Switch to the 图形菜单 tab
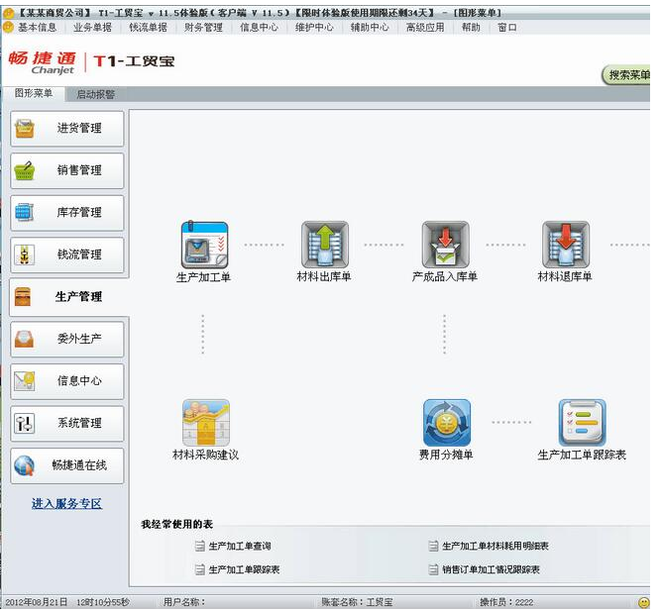Viewport: 661px width, 611px height. pos(34,93)
